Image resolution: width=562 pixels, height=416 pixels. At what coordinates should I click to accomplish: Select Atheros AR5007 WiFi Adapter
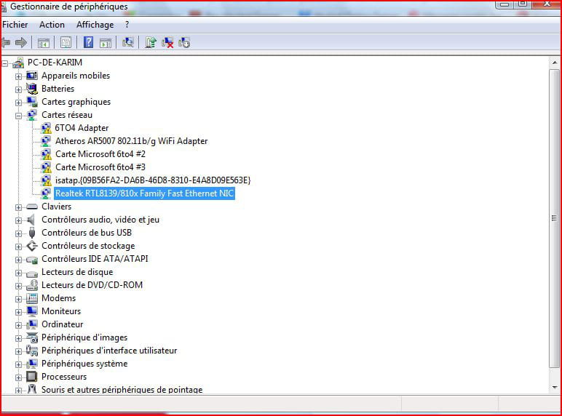coord(131,141)
